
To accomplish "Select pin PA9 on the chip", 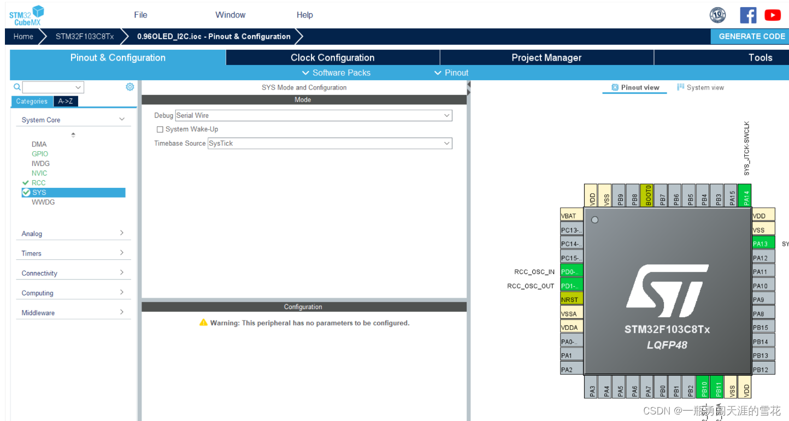I will (x=763, y=299).
